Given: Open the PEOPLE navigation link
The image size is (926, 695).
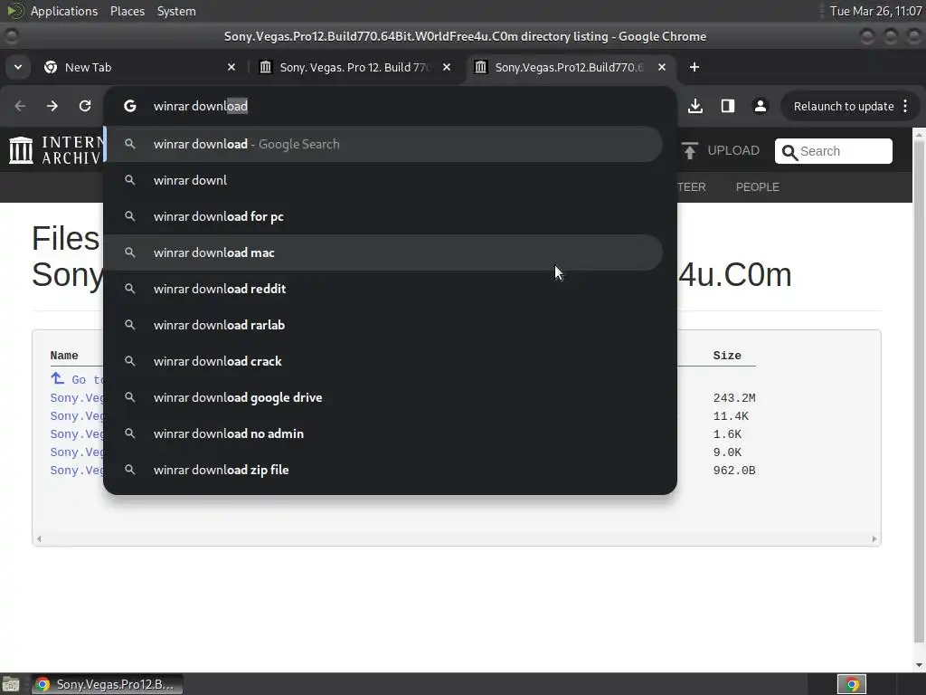Looking at the screenshot, I should pyautogui.click(x=757, y=186).
